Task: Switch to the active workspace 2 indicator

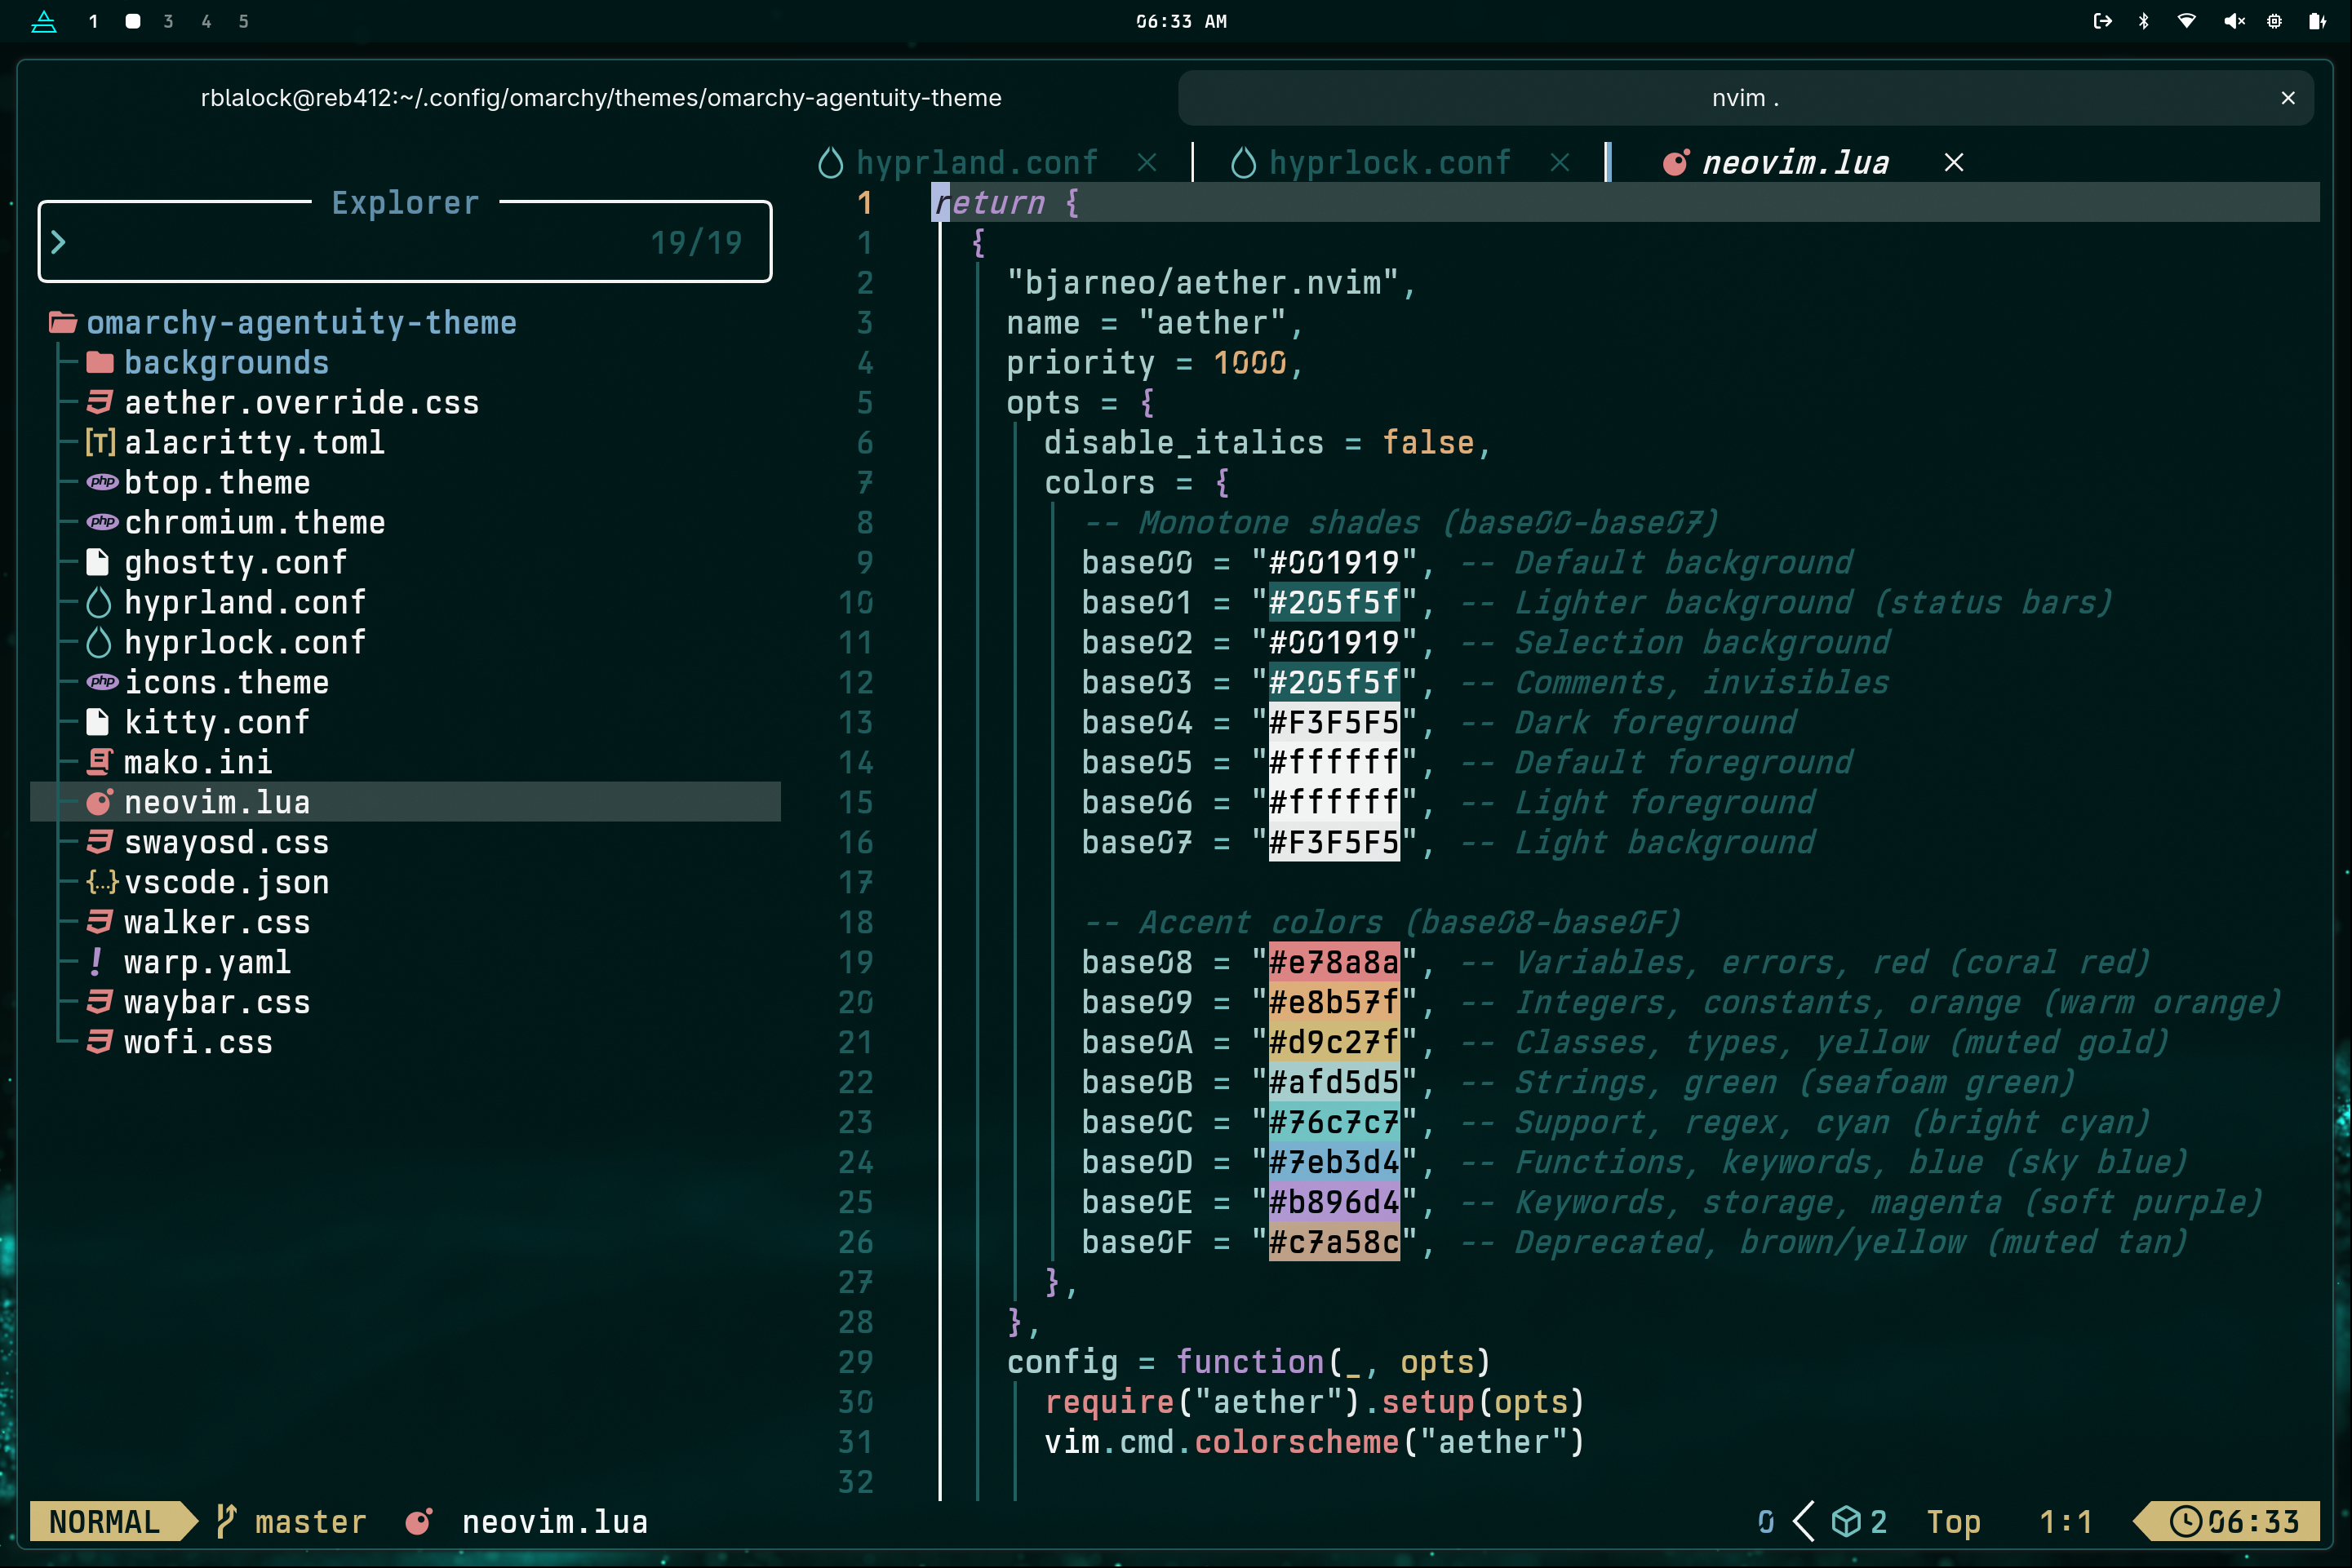Action: 132,21
